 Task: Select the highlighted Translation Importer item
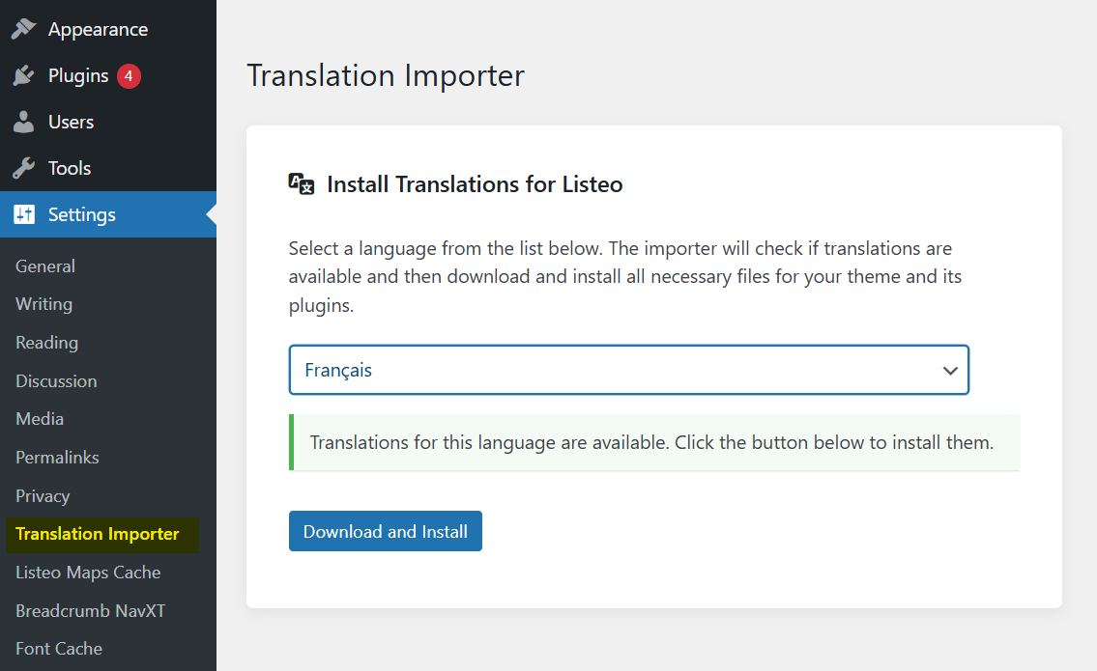pyautogui.click(x=98, y=534)
